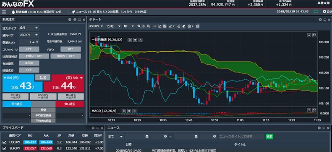Click the economic indicators bell icon
Viewport: 332px width, 152px height.
tap(13, 12)
